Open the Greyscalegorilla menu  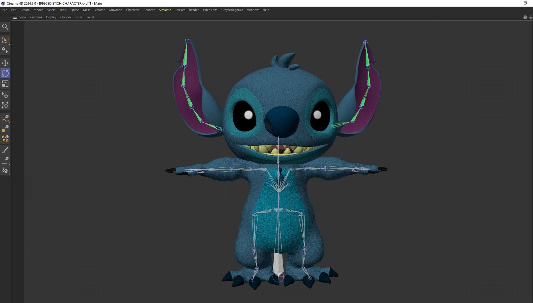coord(232,10)
